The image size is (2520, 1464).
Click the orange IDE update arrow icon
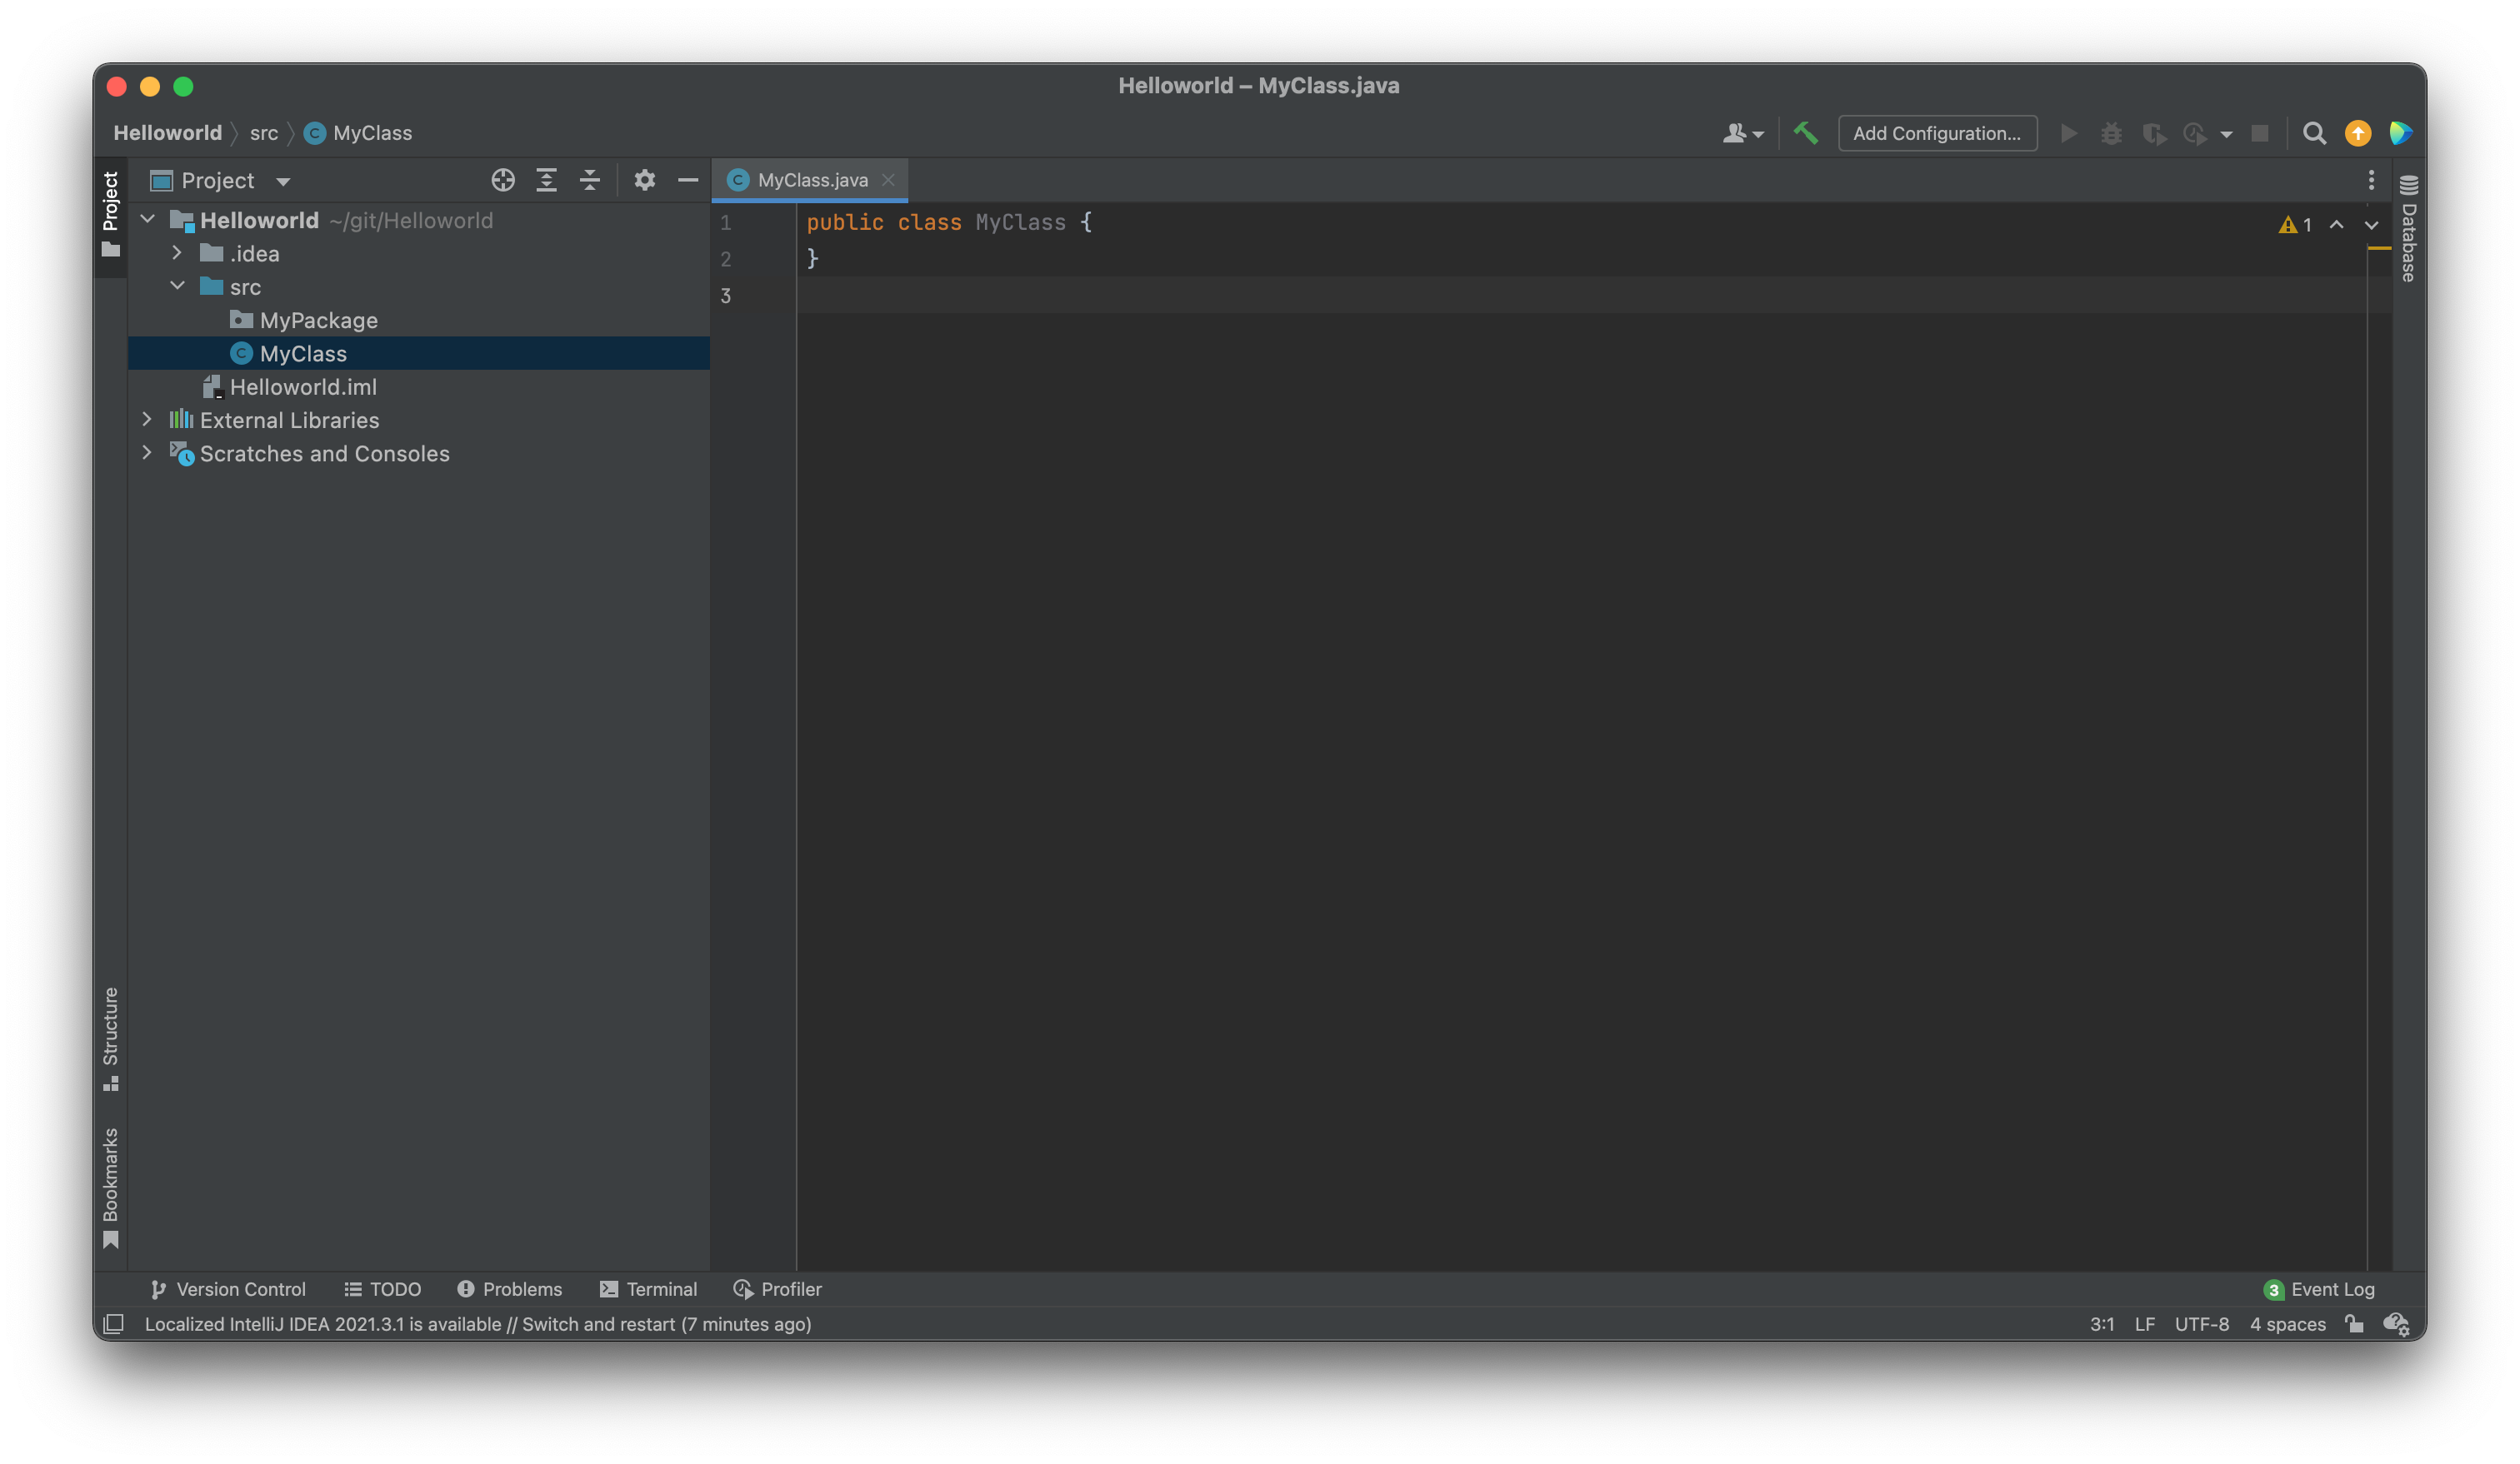pyautogui.click(x=2357, y=133)
